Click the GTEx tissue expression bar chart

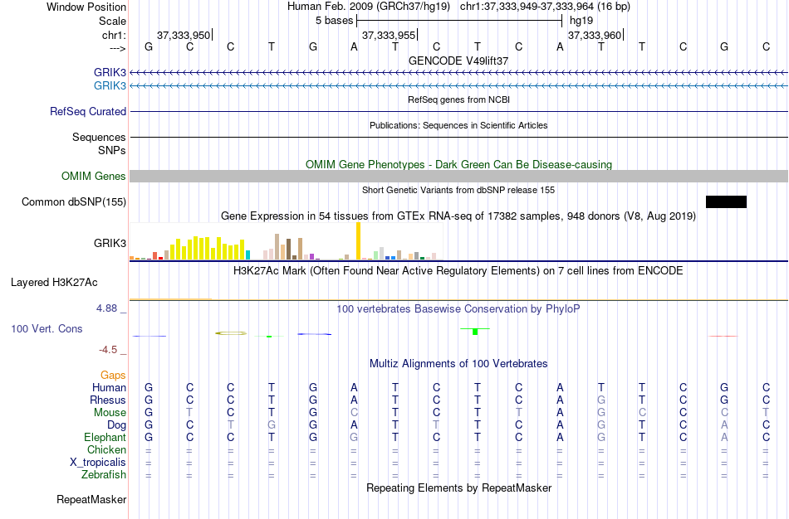[x=286, y=241]
